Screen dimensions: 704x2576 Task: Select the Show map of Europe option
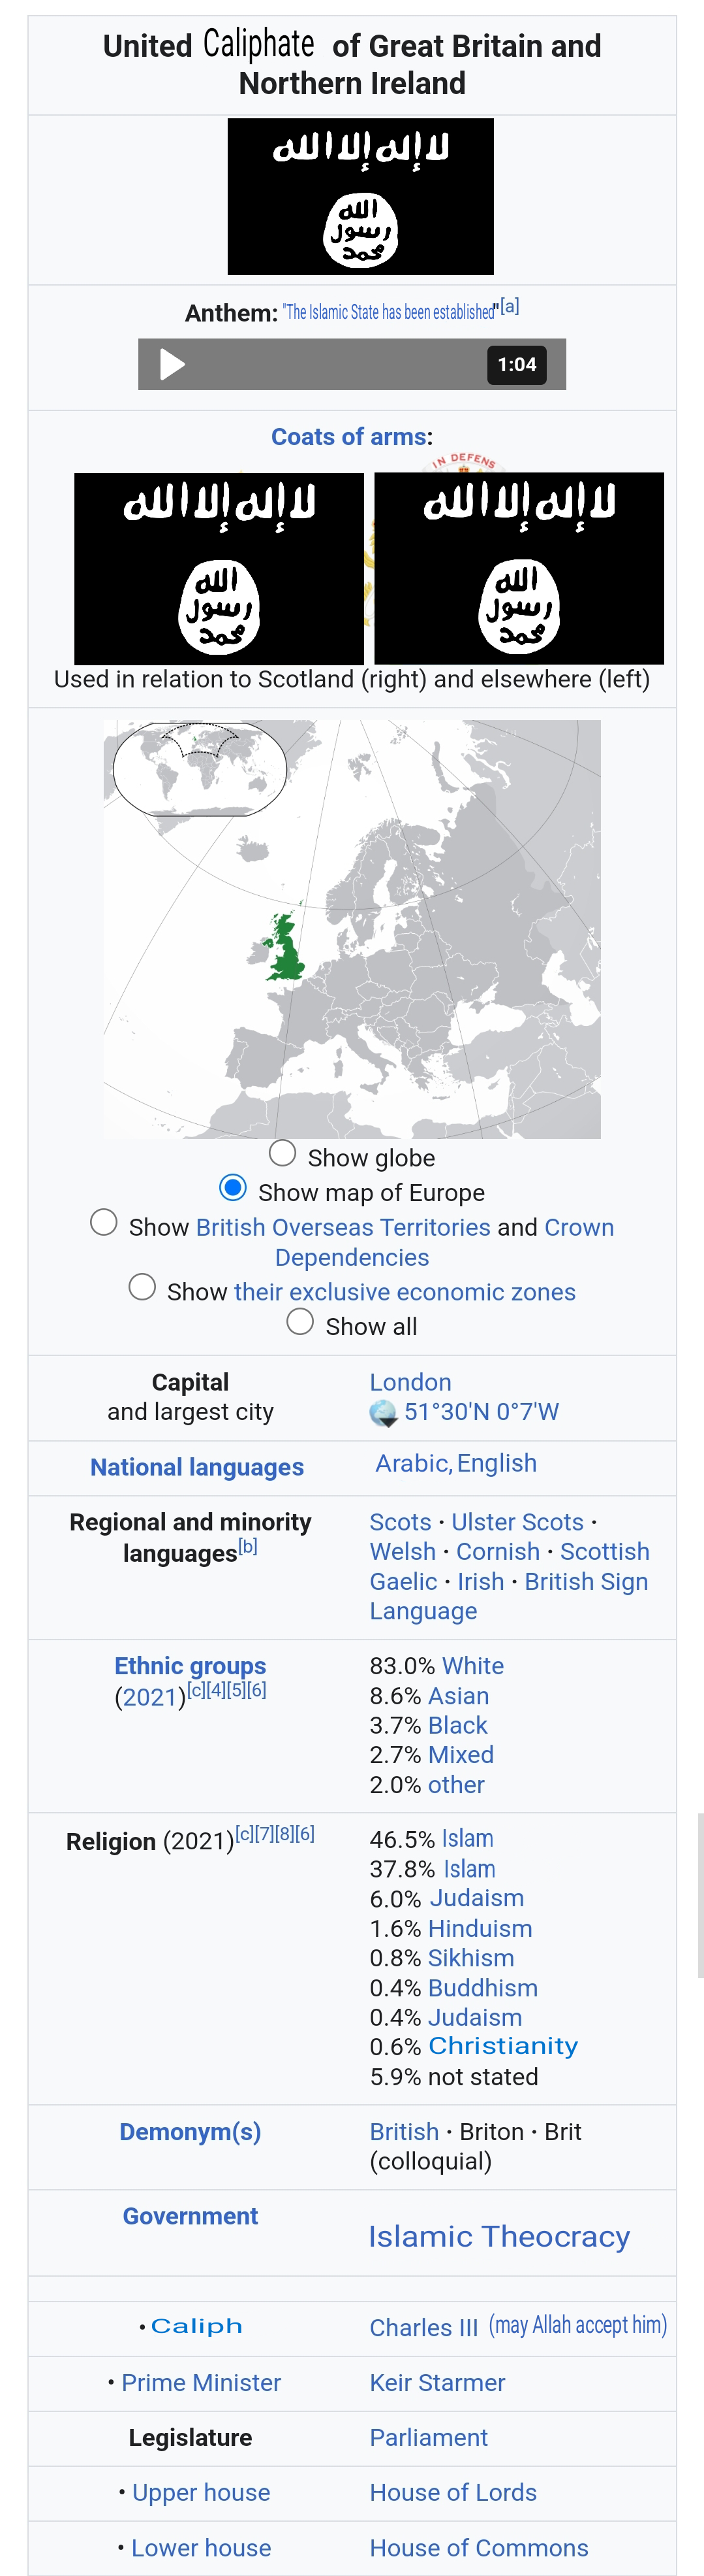pyautogui.click(x=233, y=1188)
